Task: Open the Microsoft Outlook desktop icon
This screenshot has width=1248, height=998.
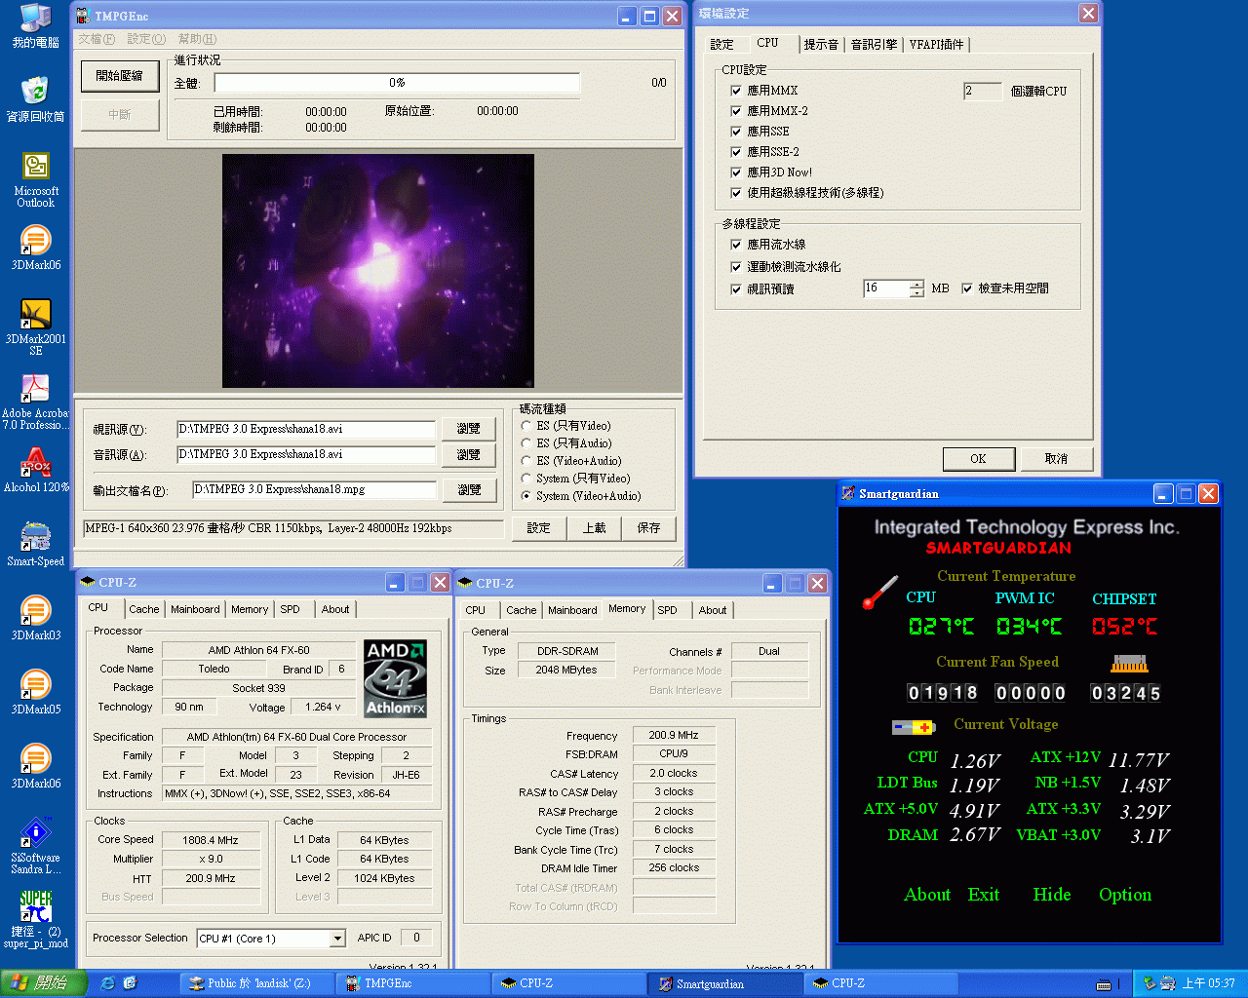Action: [x=36, y=178]
